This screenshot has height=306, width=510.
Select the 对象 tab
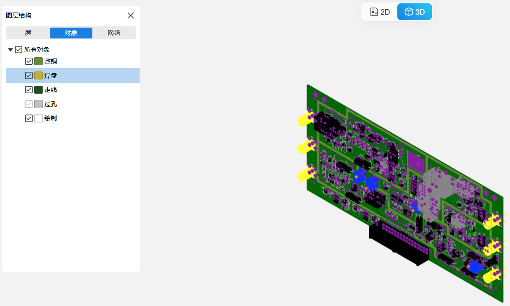coord(71,33)
